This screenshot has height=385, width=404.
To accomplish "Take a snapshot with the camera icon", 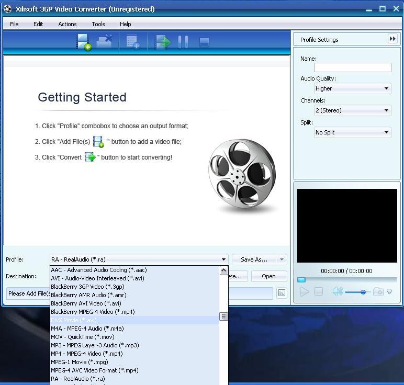I will point(378,291).
